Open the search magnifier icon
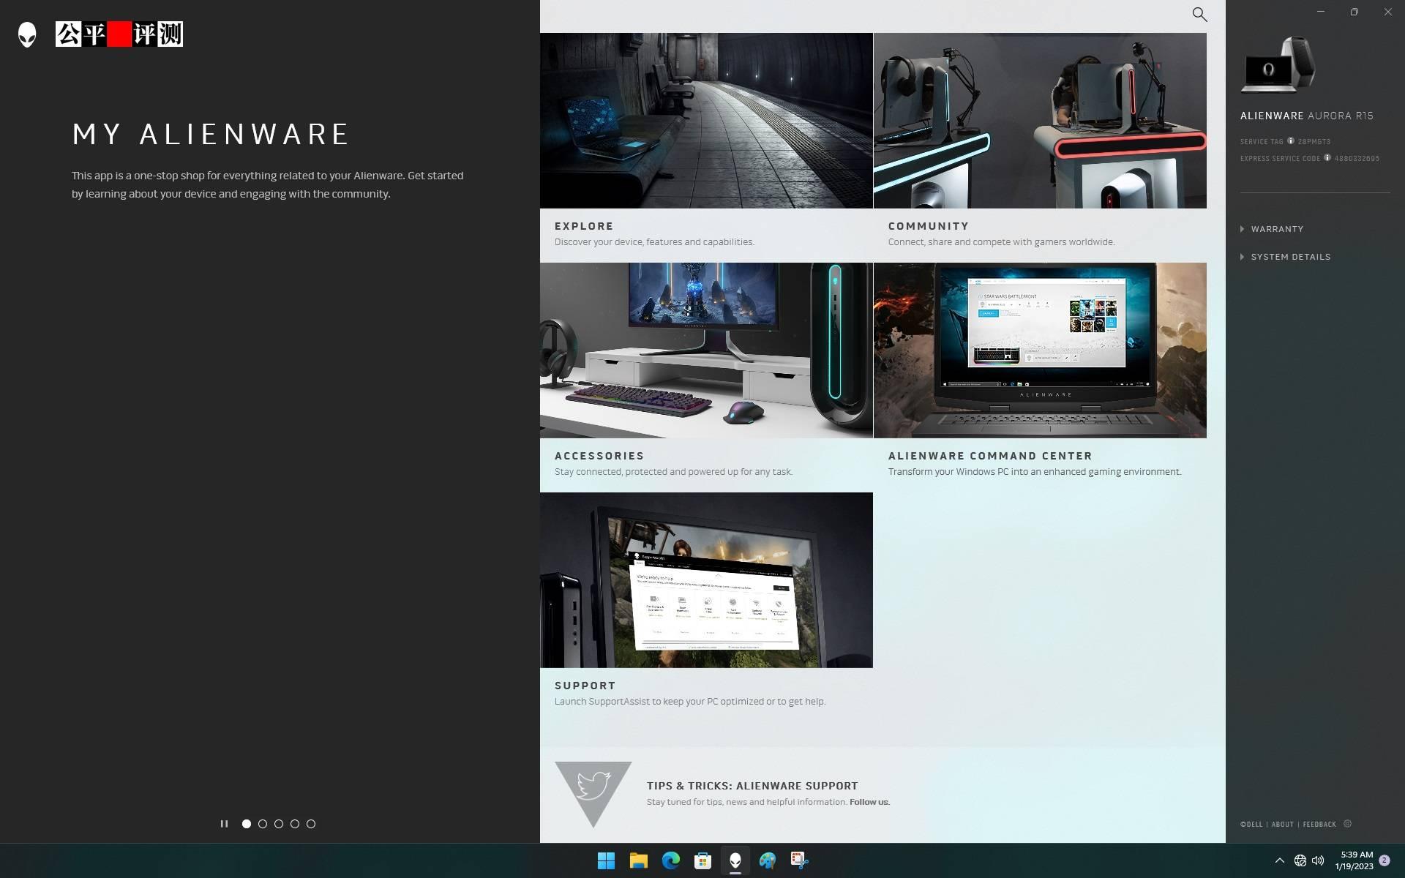 (1199, 14)
